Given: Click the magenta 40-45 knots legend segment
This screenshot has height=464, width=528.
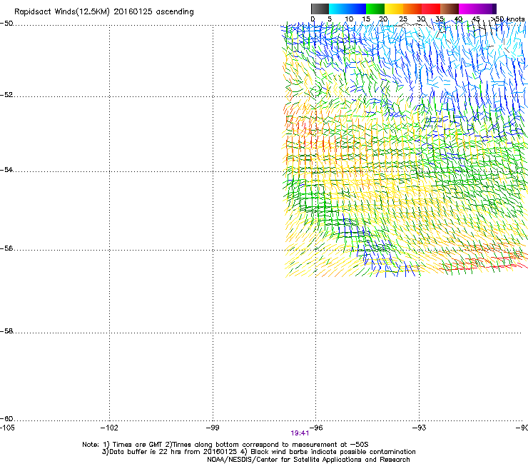Looking at the screenshot, I should tap(468, 9).
